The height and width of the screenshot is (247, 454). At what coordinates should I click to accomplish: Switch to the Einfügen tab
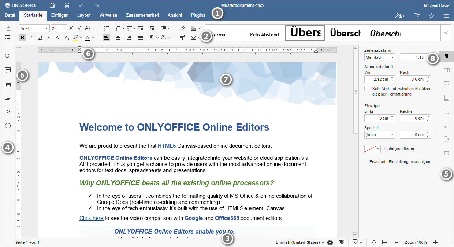60,15
